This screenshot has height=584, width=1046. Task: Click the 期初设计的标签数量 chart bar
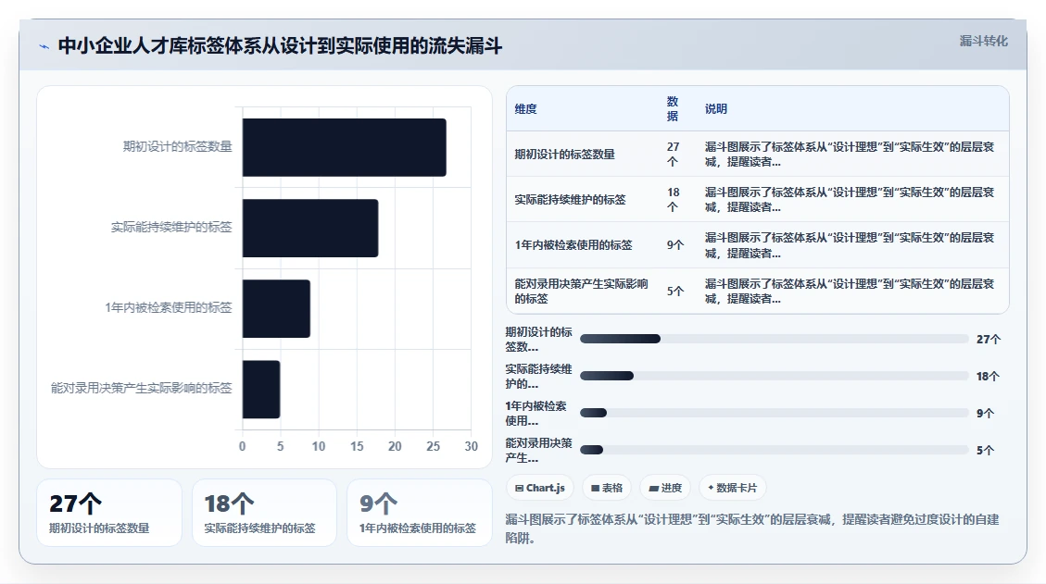[345, 147]
